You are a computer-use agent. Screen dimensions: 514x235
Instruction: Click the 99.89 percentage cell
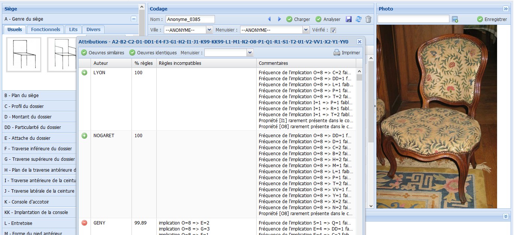tap(141, 223)
